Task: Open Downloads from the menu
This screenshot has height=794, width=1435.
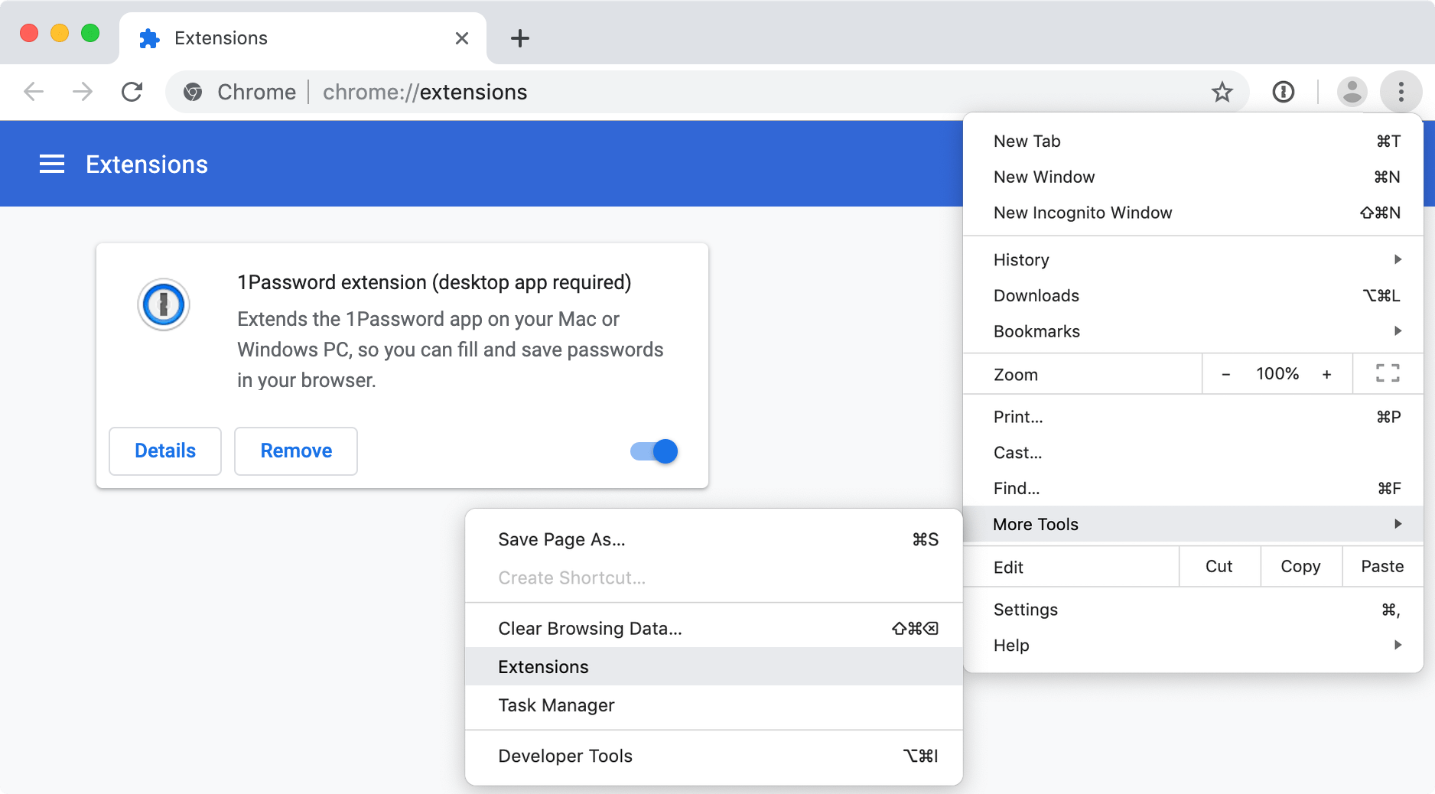Action: coord(1193,295)
